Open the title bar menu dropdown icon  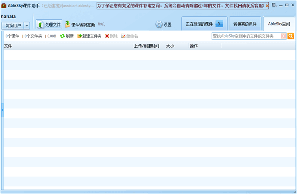point(274,5)
